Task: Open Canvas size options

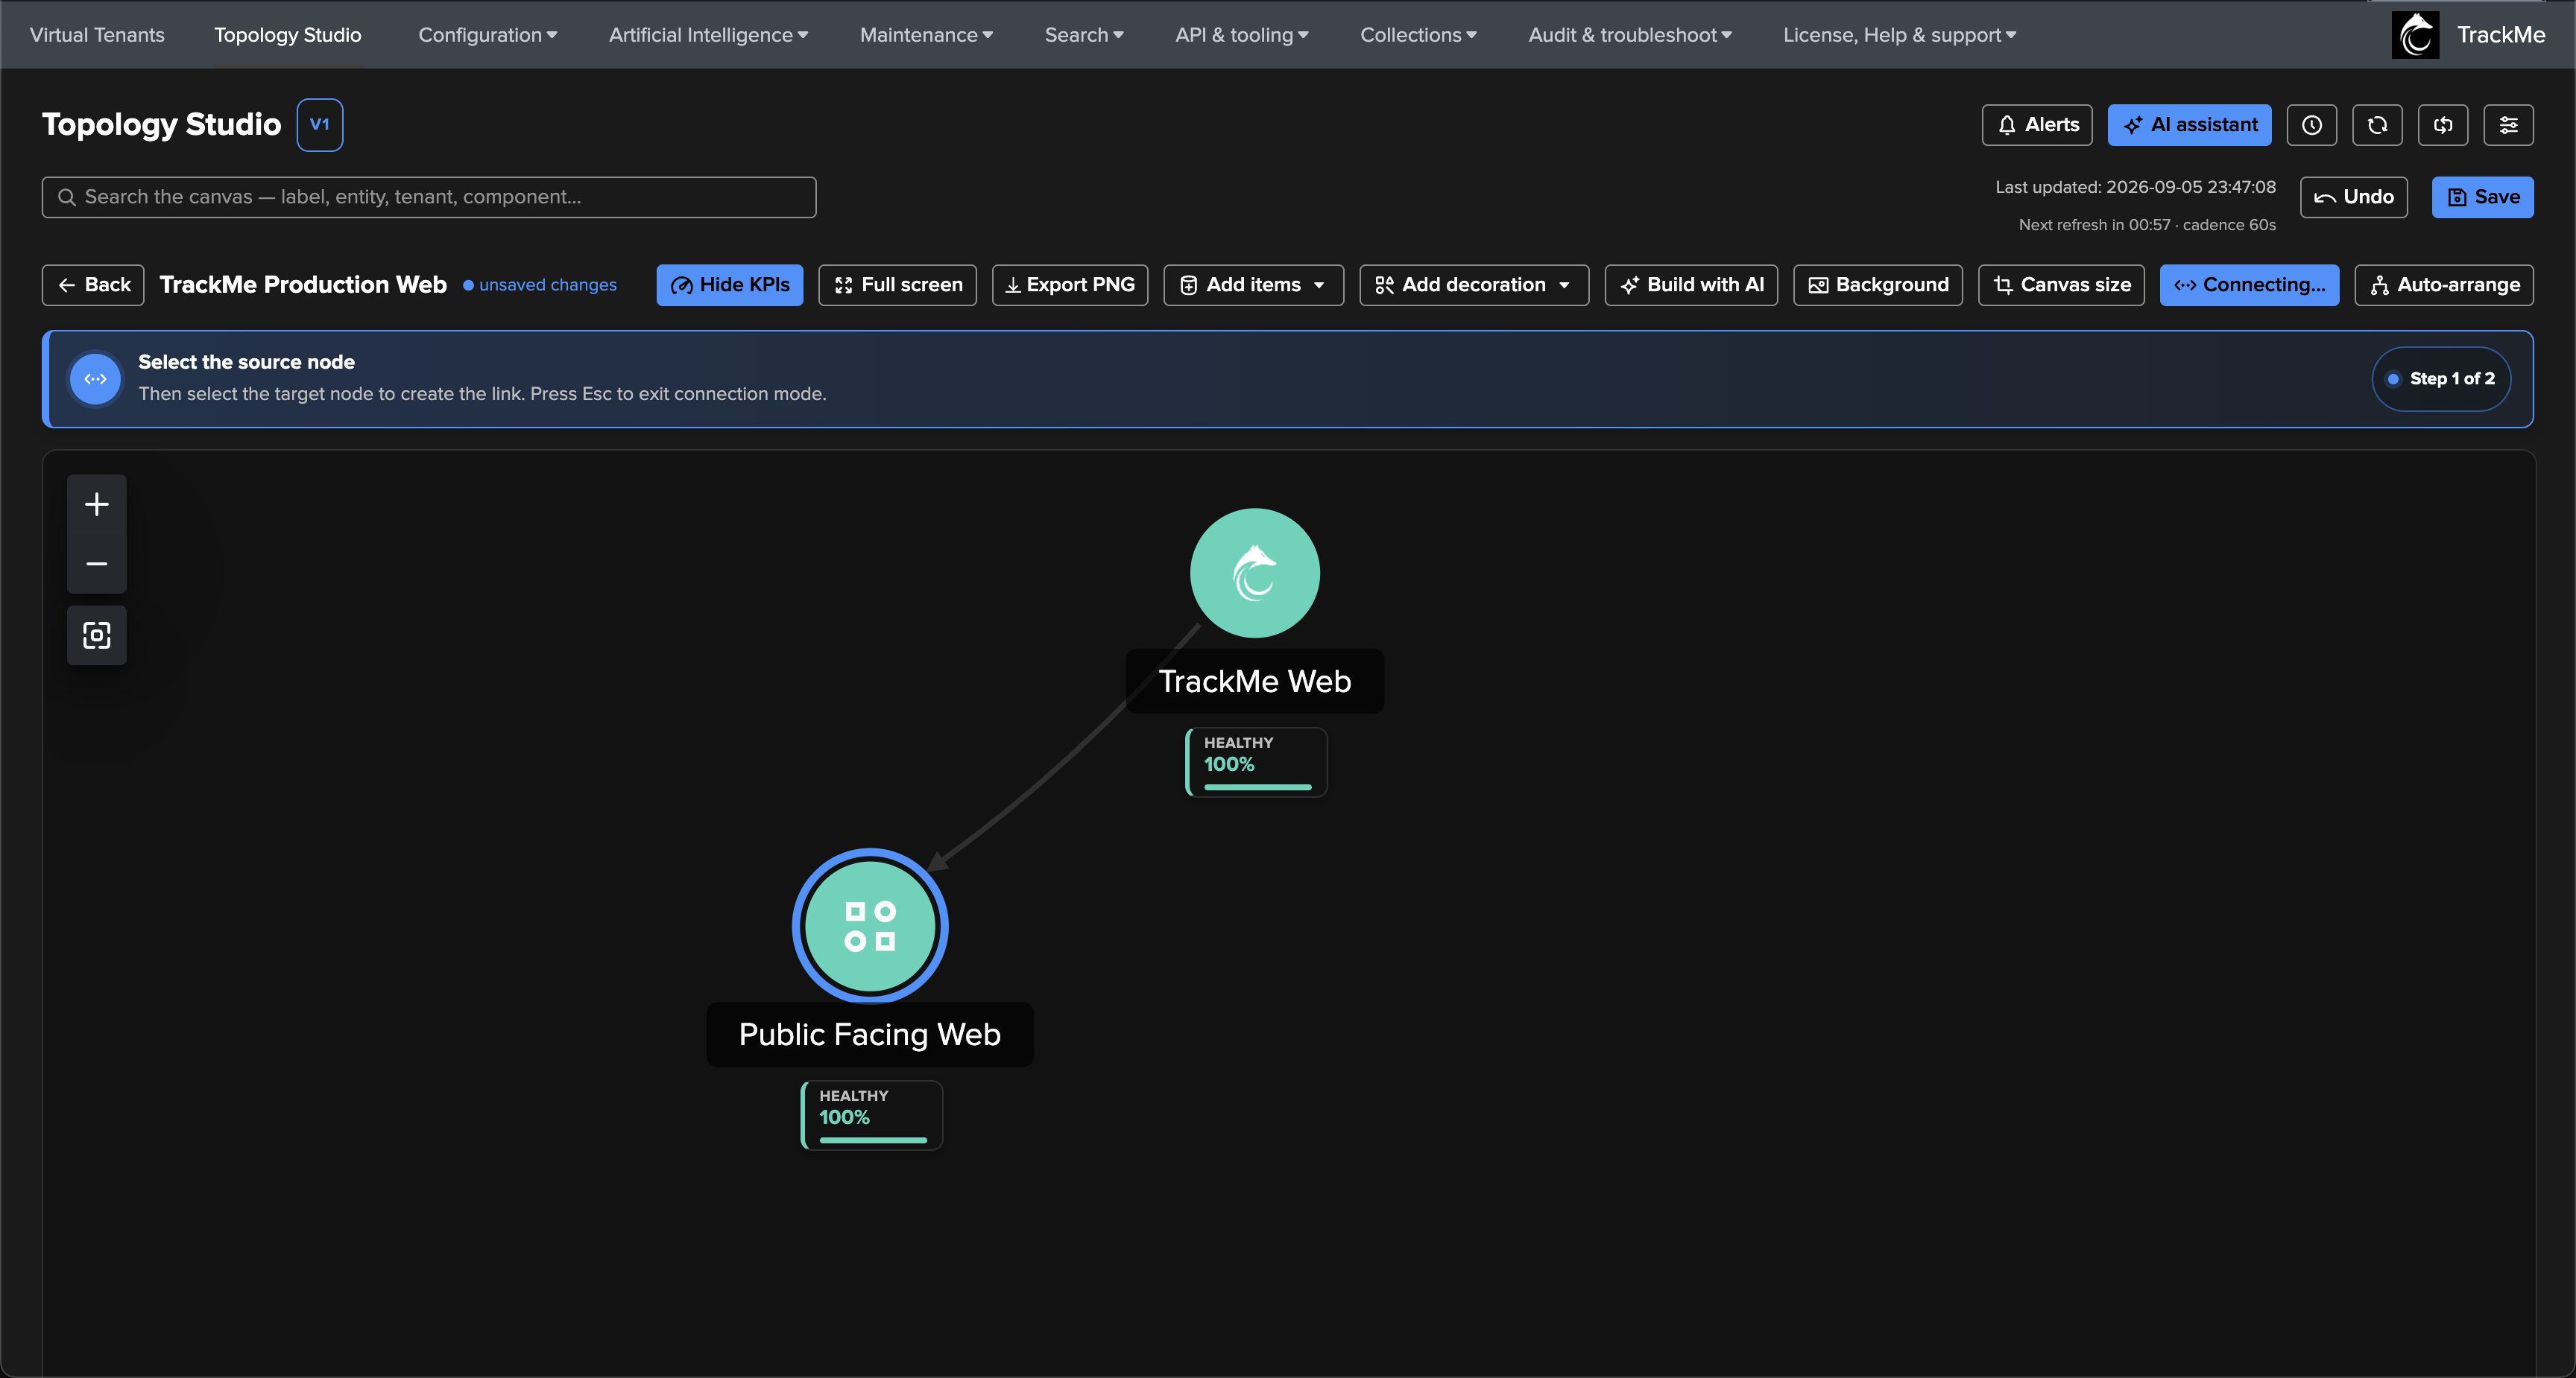Action: [x=2061, y=285]
